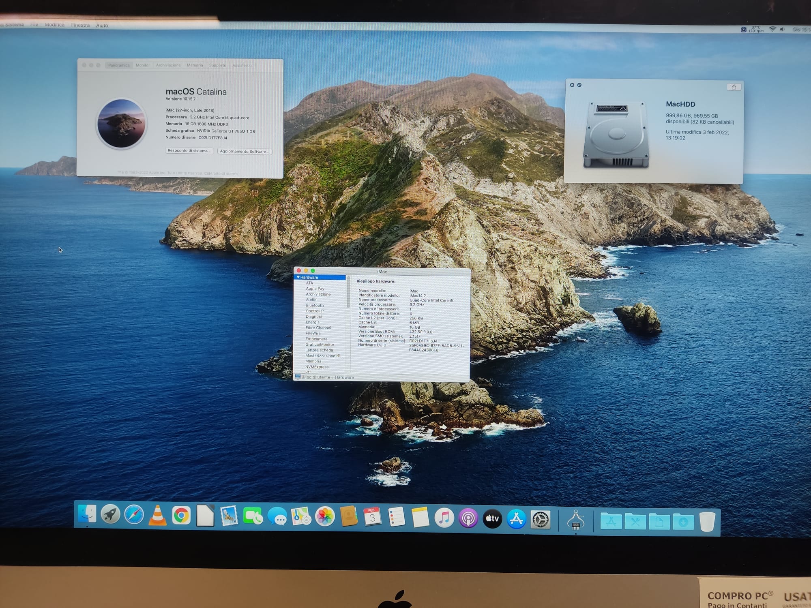
Task: Select Controller in hardware sidebar
Action: tap(315, 311)
